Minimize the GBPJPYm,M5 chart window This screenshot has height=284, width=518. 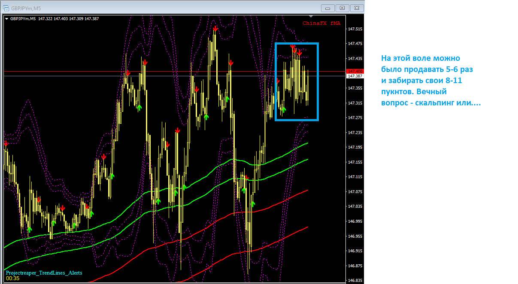(x=328, y=7)
